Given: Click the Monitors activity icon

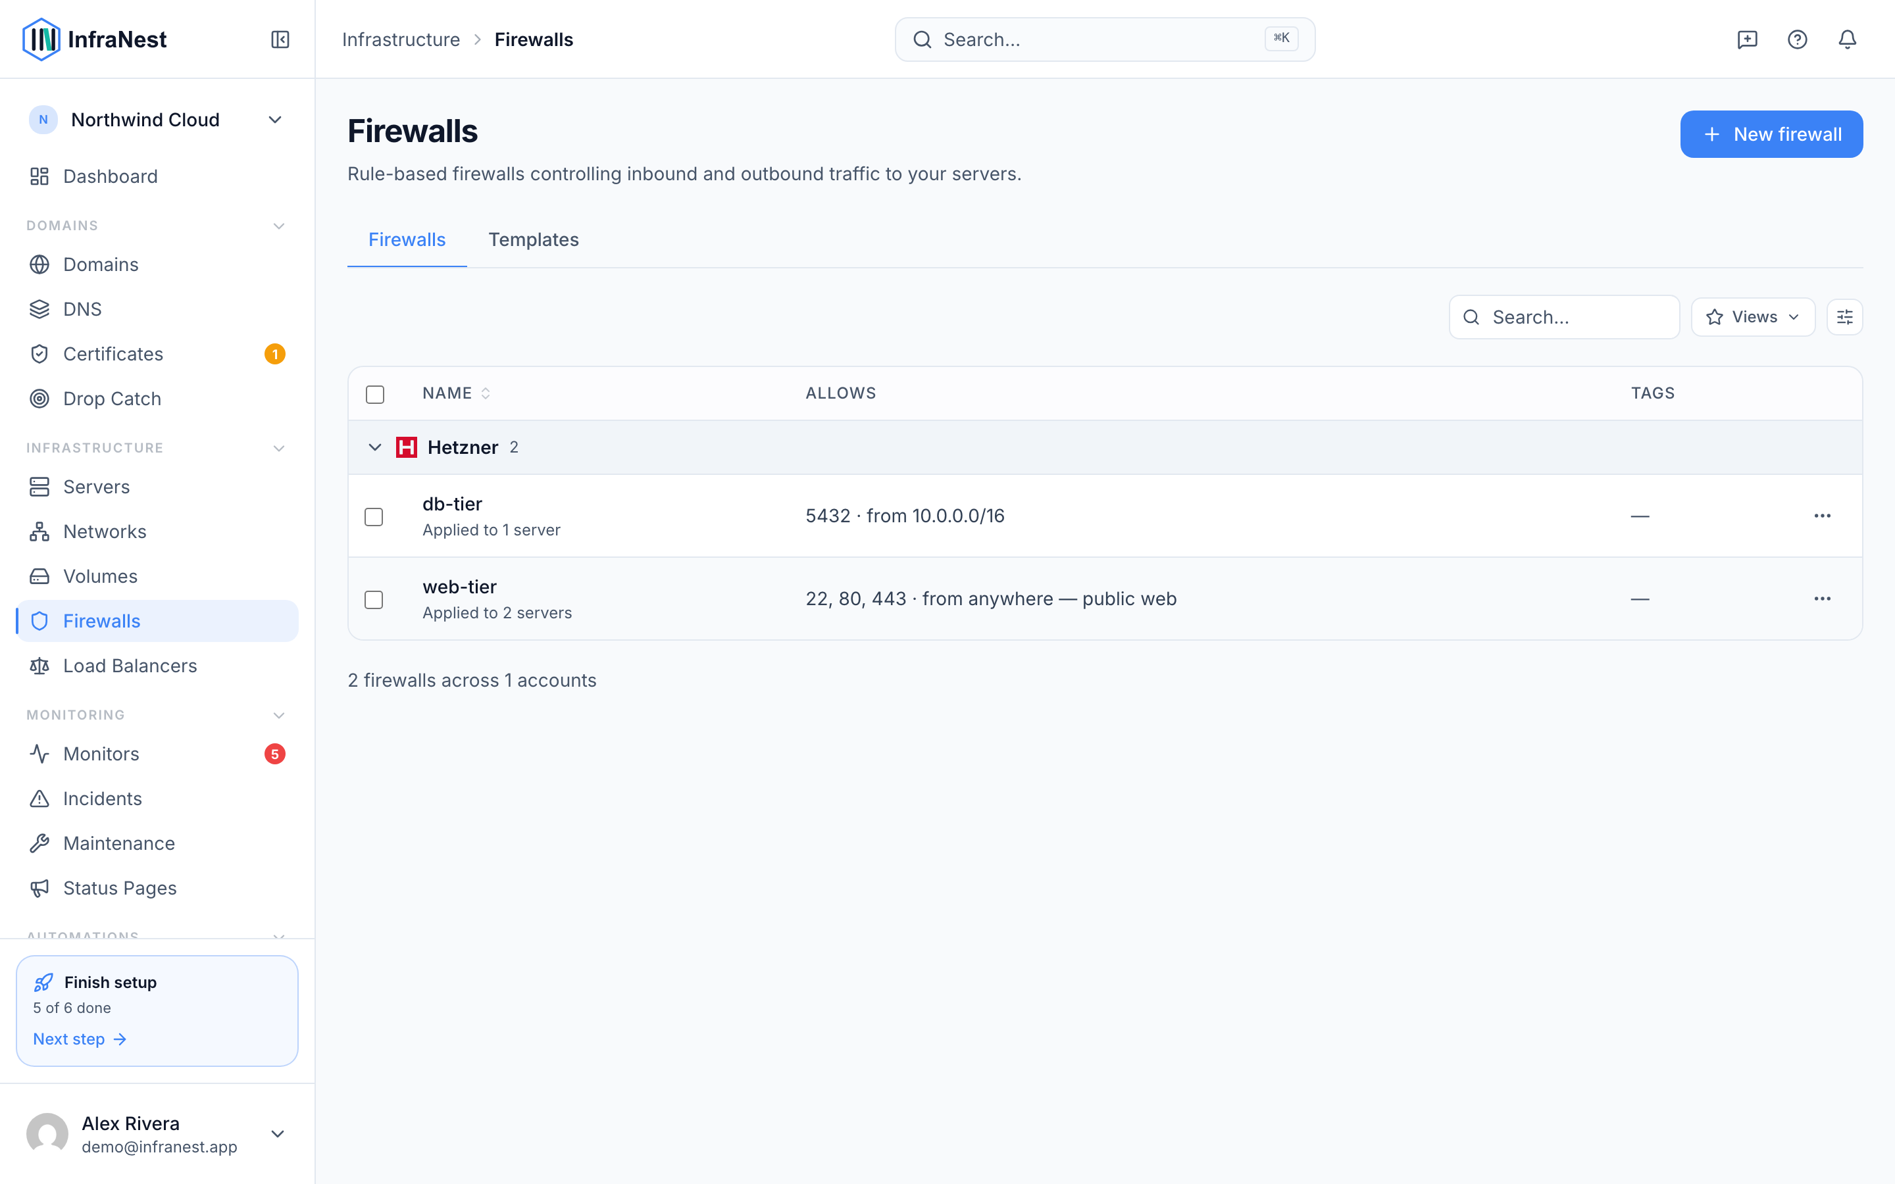Looking at the screenshot, I should pos(39,754).
